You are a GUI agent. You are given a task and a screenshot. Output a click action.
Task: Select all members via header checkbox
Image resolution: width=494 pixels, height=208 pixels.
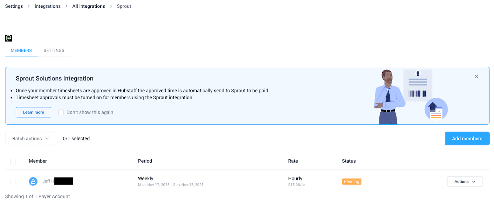coord(13,162)
